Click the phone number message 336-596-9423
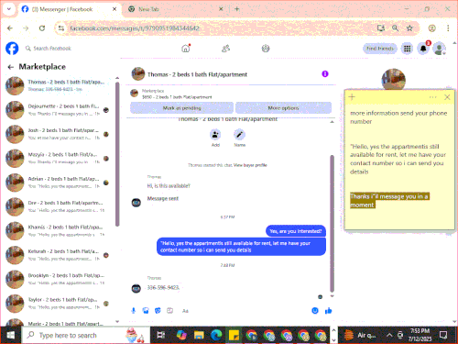Screen dimensions: 458x344 coord(163,288)
